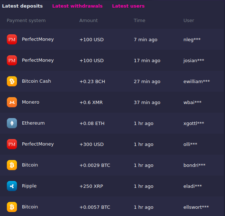Click user josian***
Screen dimensions: 225x216
tap(194, 61)
